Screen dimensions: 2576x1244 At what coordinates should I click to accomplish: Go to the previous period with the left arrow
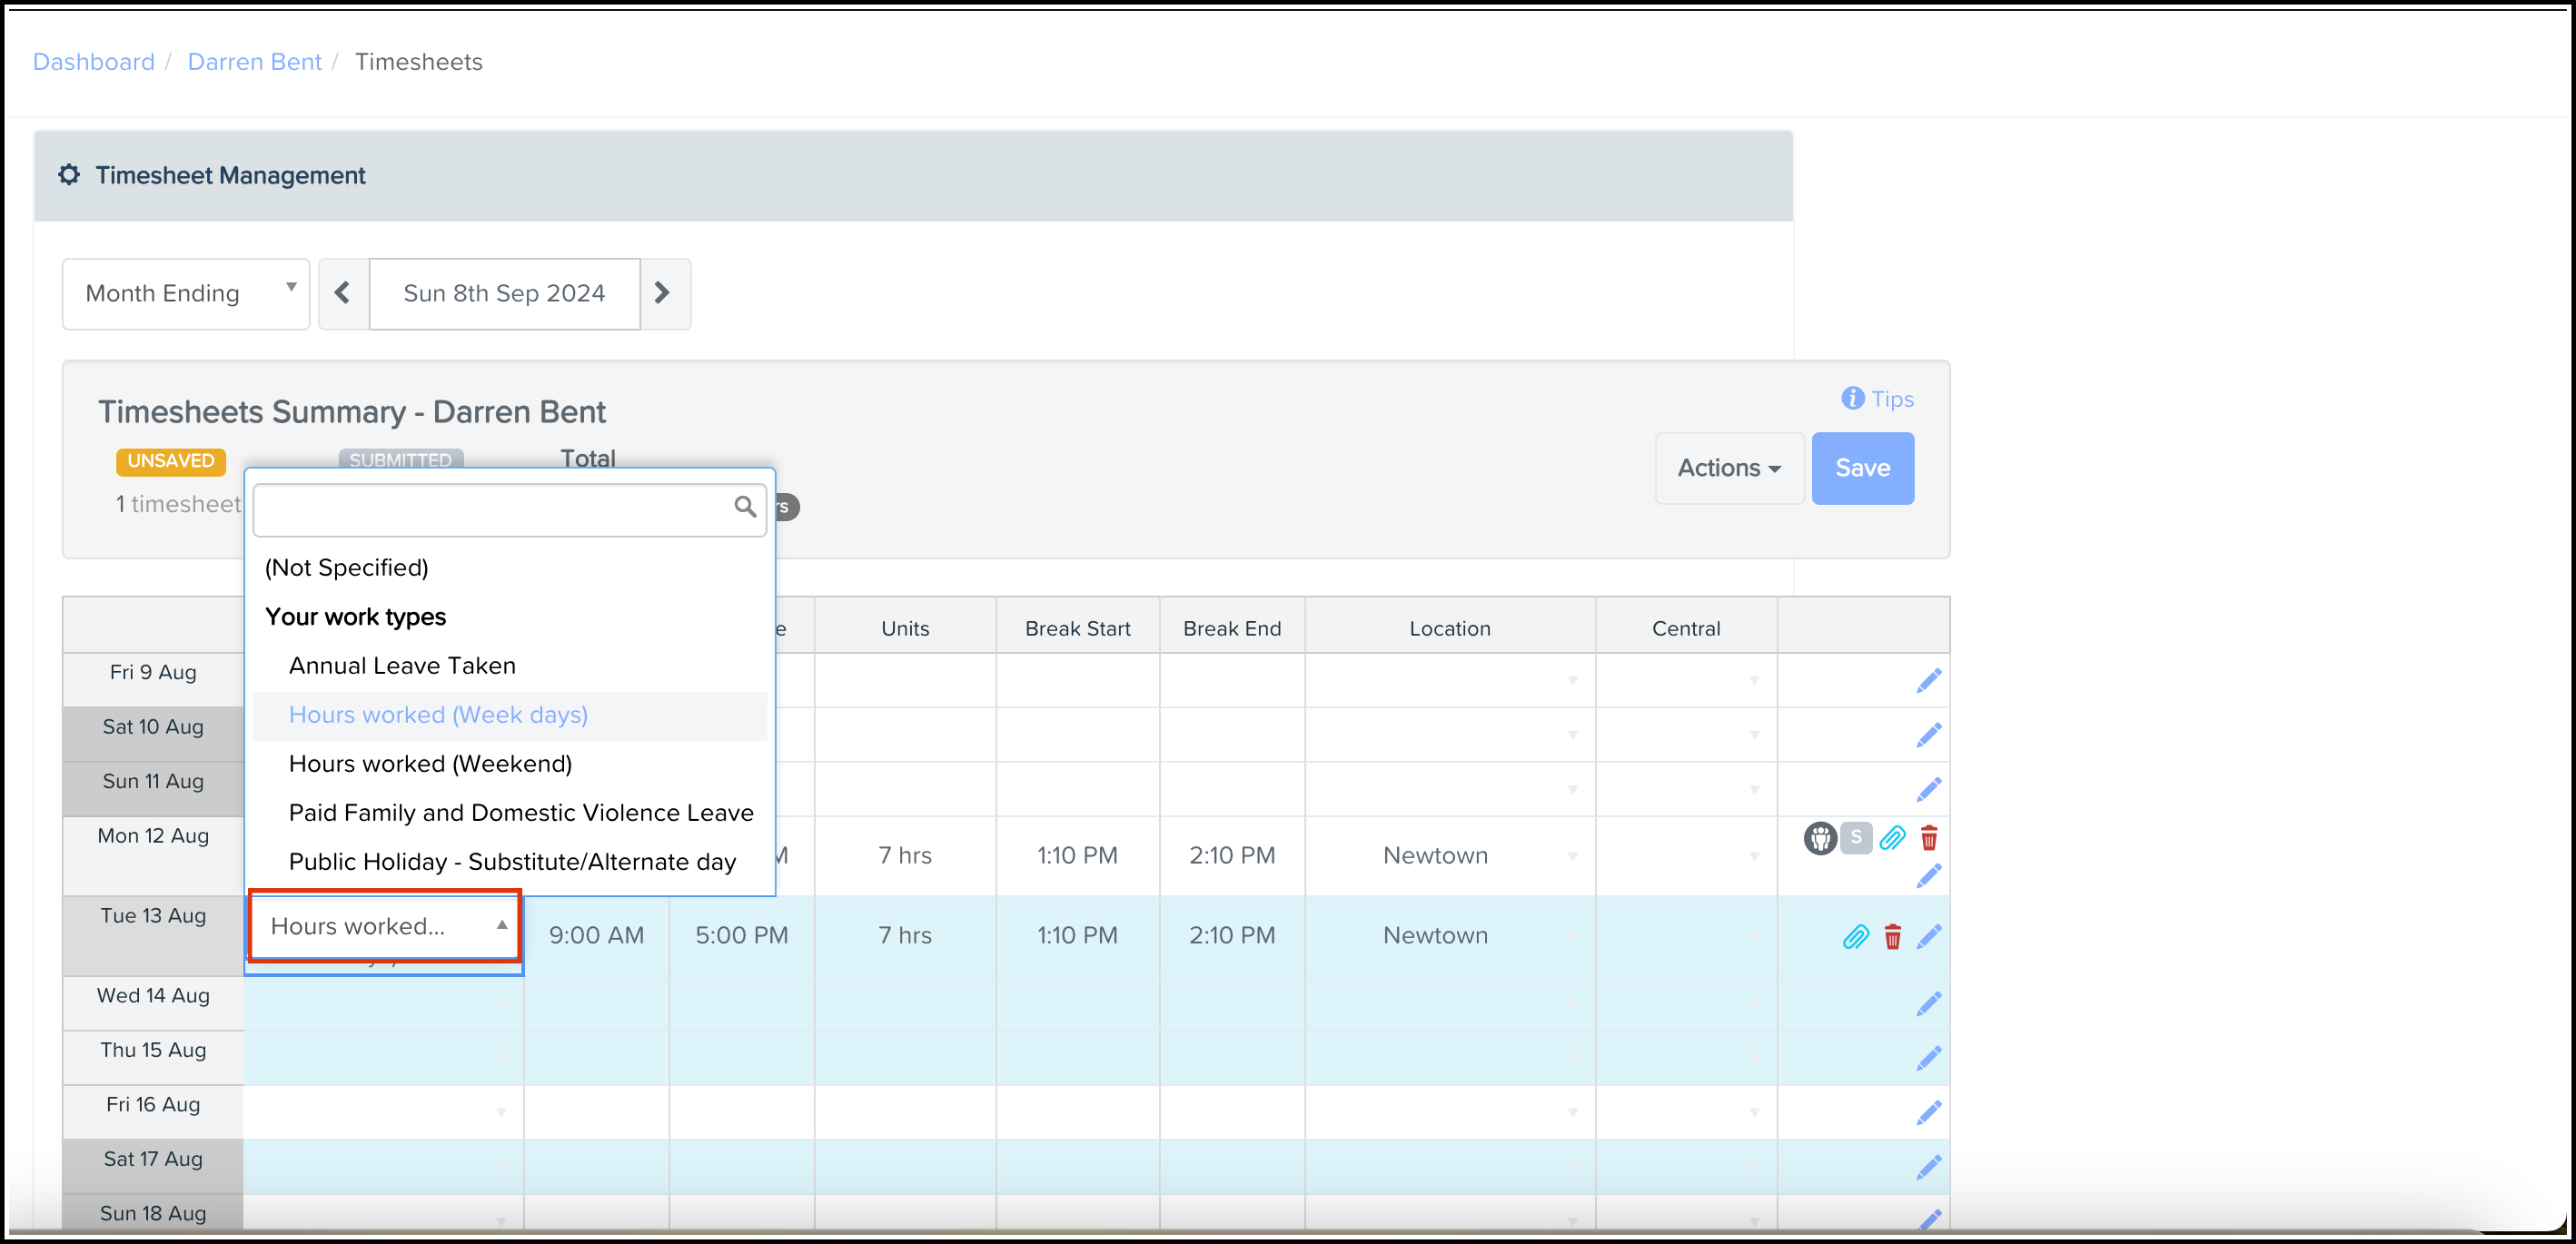tap(343, 293)
